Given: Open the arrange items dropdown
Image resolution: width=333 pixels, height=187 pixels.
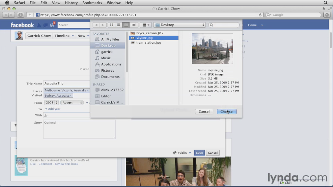Looking at the screenshot, I should (x=146, y=25).
